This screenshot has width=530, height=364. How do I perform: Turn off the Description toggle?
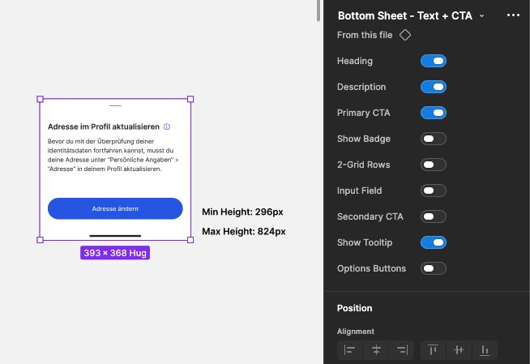pyautogui.click(x=434, y=87)
